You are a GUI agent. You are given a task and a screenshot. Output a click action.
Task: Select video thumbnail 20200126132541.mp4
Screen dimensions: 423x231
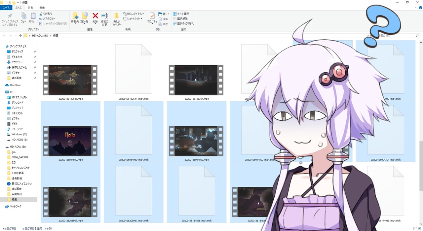(x=70, y=80)
